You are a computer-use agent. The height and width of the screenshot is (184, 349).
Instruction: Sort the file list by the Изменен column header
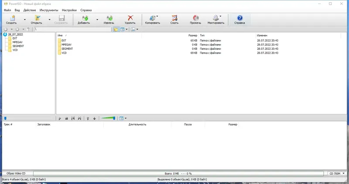coord(262,35)
